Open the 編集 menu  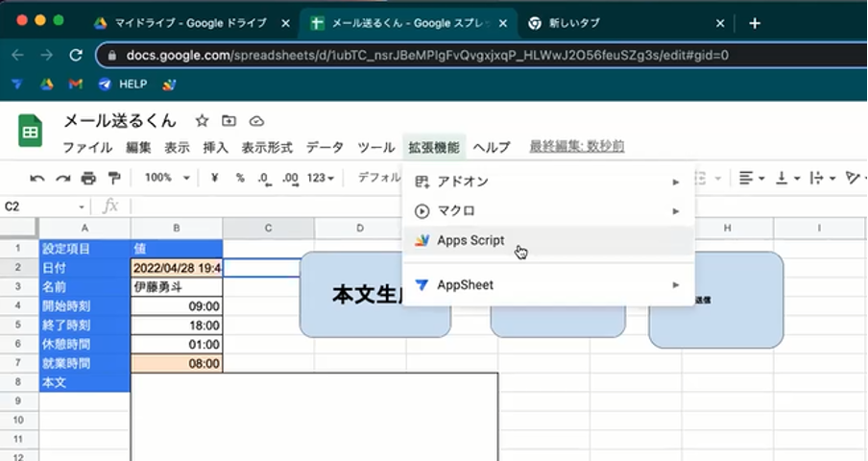coord(138,147)
